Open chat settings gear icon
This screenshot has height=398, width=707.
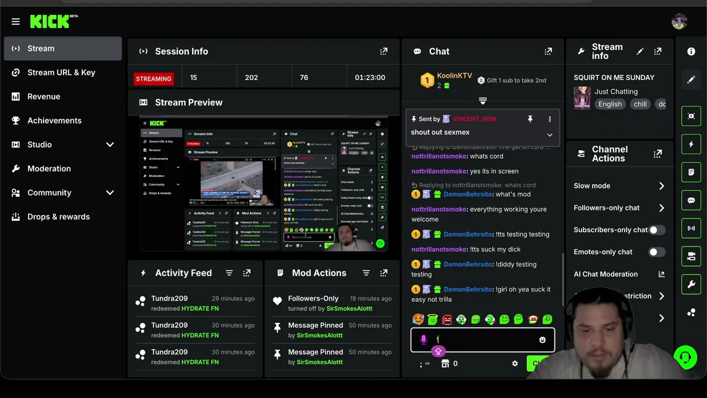[515, 364]
